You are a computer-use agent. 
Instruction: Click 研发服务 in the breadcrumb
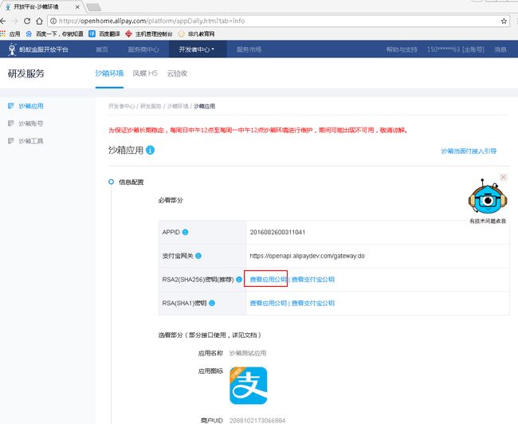point(151,106)
